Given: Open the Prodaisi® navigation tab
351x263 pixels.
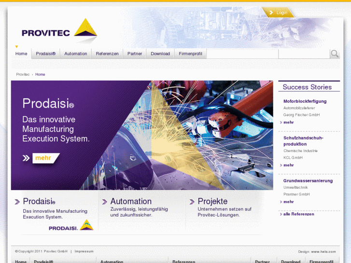Looking at the screenshot, I should 46,54.
